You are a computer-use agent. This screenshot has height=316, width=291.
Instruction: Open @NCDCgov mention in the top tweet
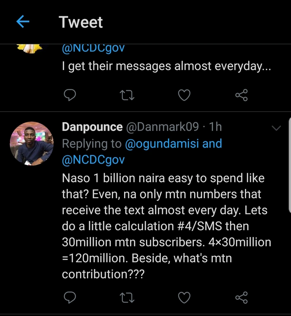tap(93, 49)
